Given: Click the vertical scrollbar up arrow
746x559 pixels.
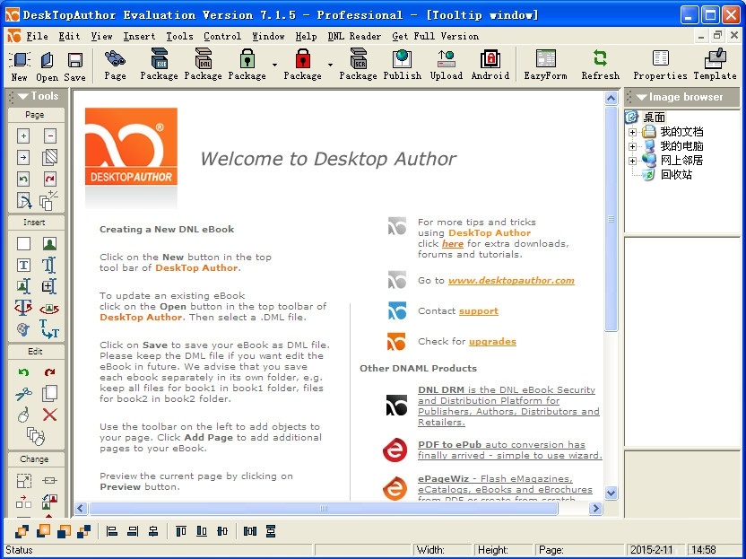Looking at the screenshot, I should (611, 98).
